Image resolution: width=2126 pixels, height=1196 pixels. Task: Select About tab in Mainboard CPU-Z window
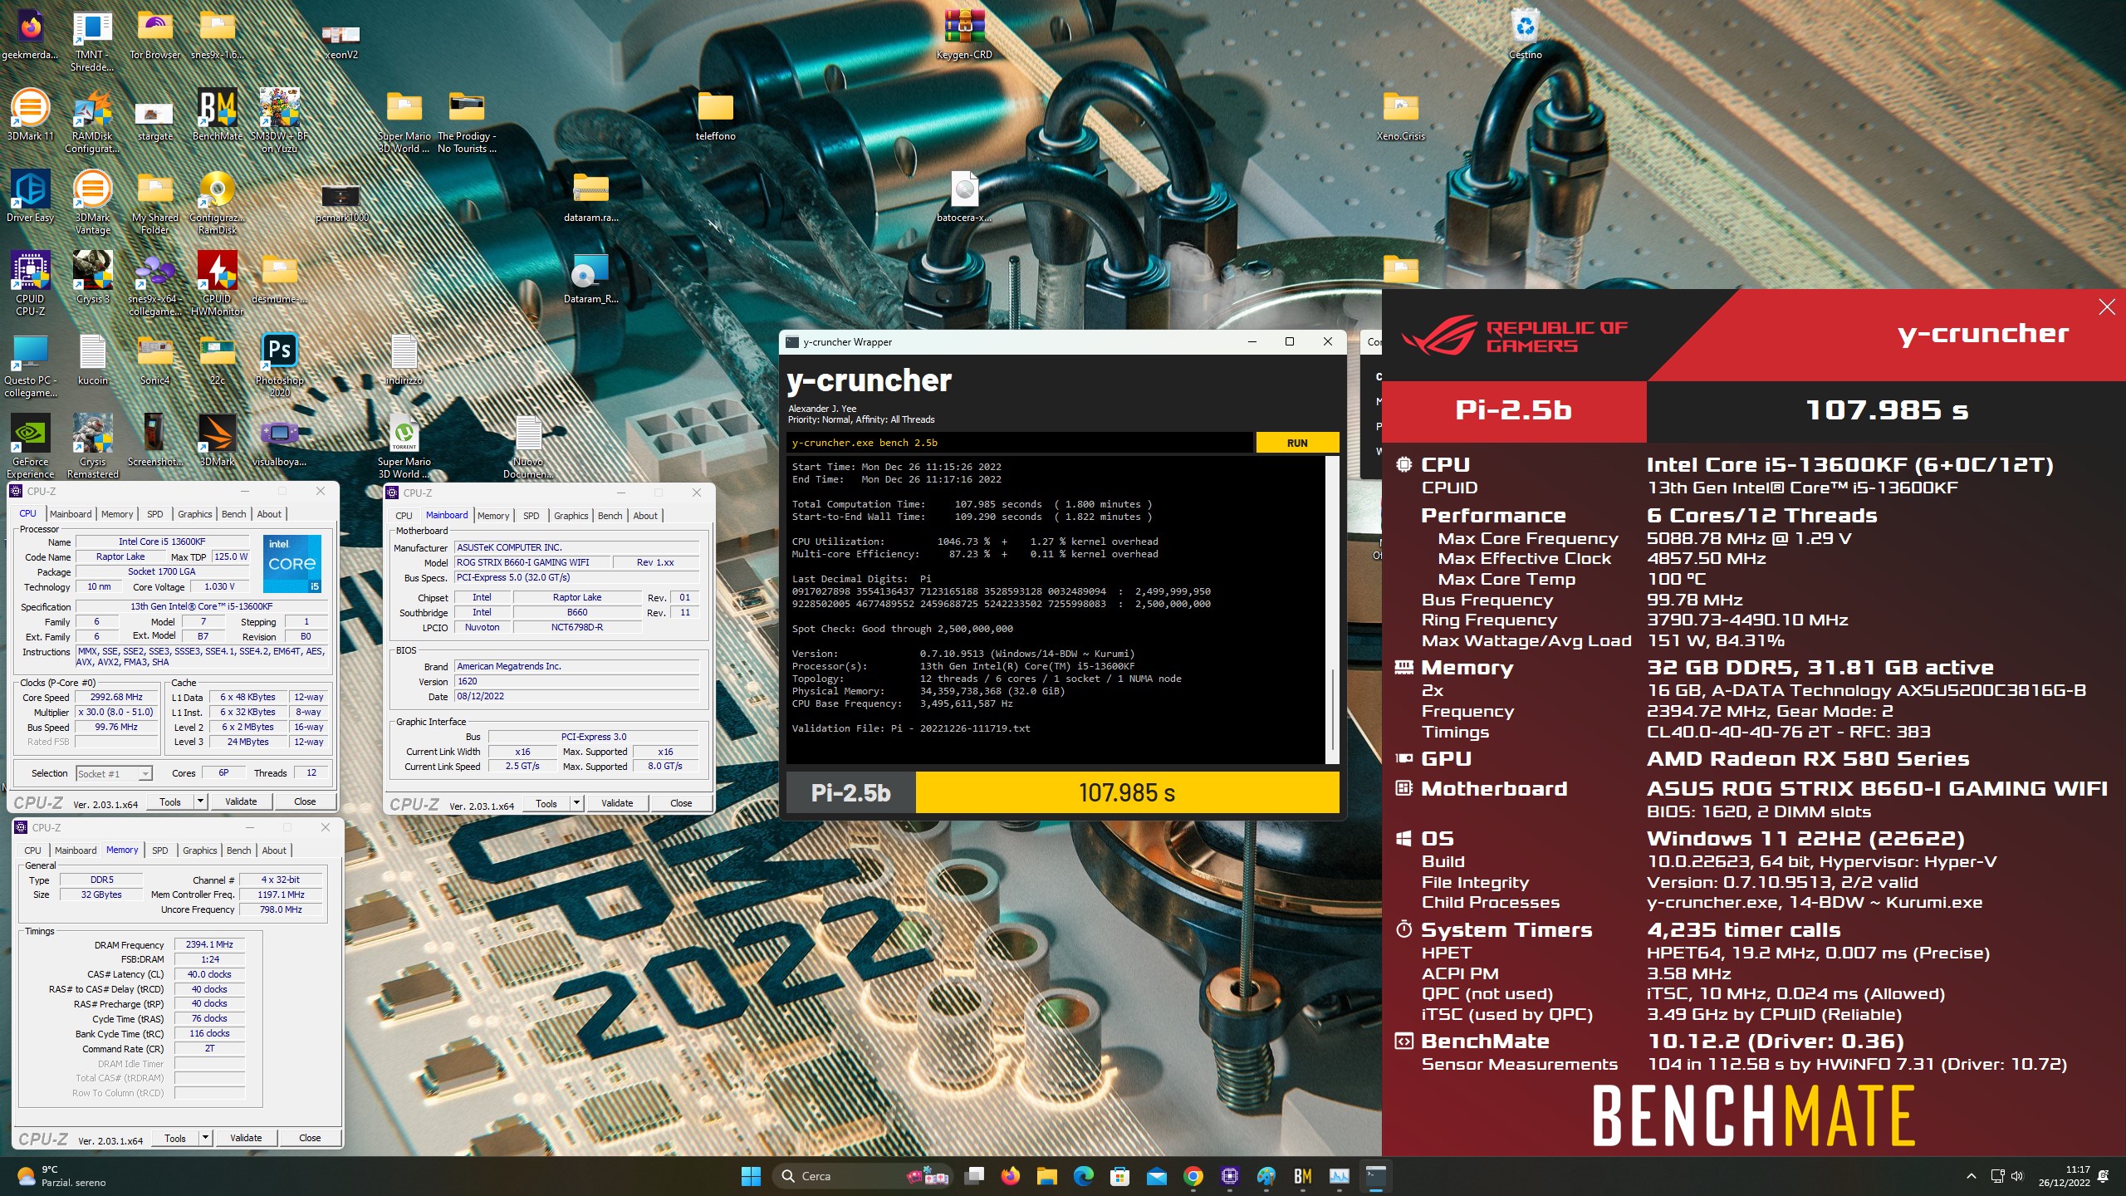tap(645, 516)
